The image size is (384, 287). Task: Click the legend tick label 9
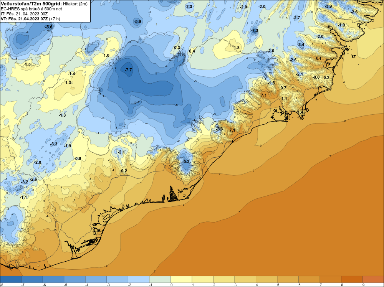363,285
